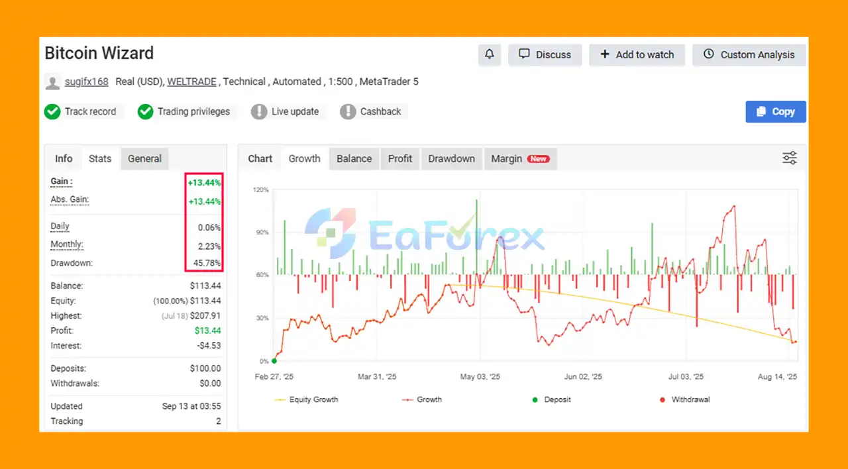Open Custom Analysis
Viewport: 848px width, 469px height.
click(749, 55)
